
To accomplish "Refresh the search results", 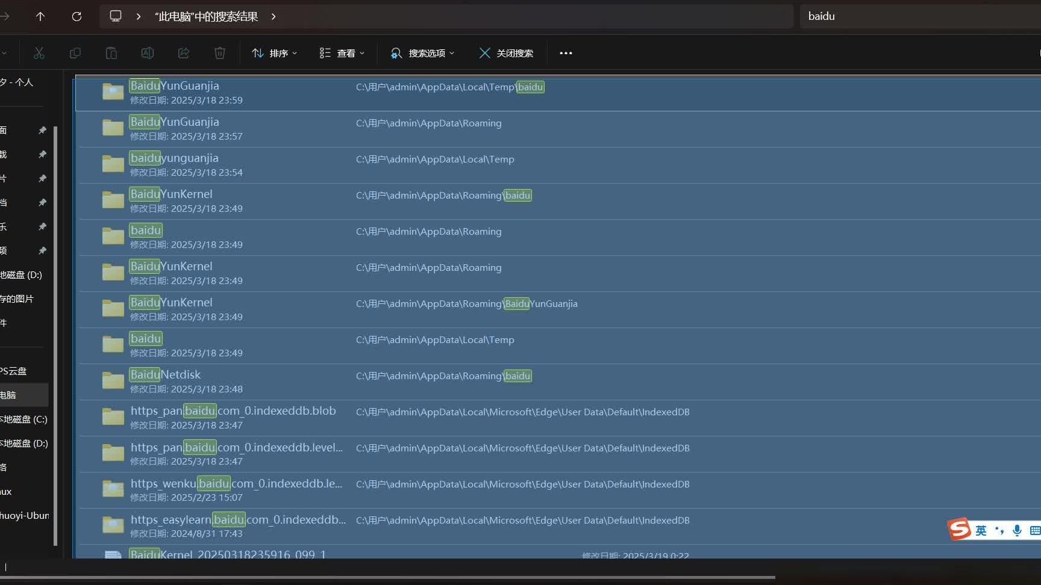I will click(x=77, y=16).
